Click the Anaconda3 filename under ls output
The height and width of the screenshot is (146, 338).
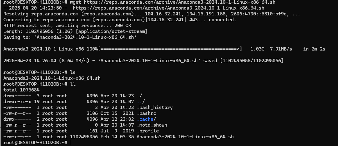pos(52,78)
